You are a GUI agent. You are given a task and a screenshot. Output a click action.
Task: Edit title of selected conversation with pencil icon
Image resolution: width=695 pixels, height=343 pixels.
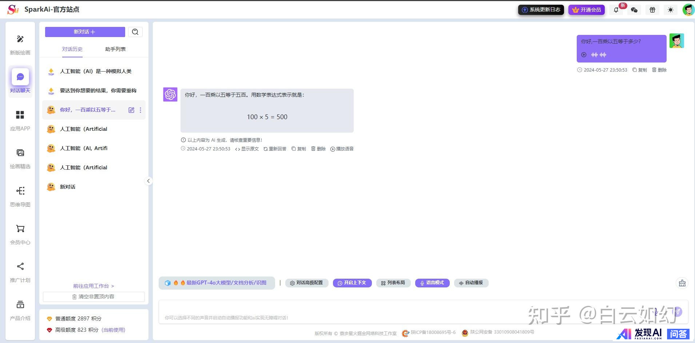click(x=131, y=110)
